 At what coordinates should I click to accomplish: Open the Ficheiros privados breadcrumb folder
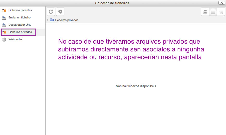pyautogui.click(x=66, y=20)
